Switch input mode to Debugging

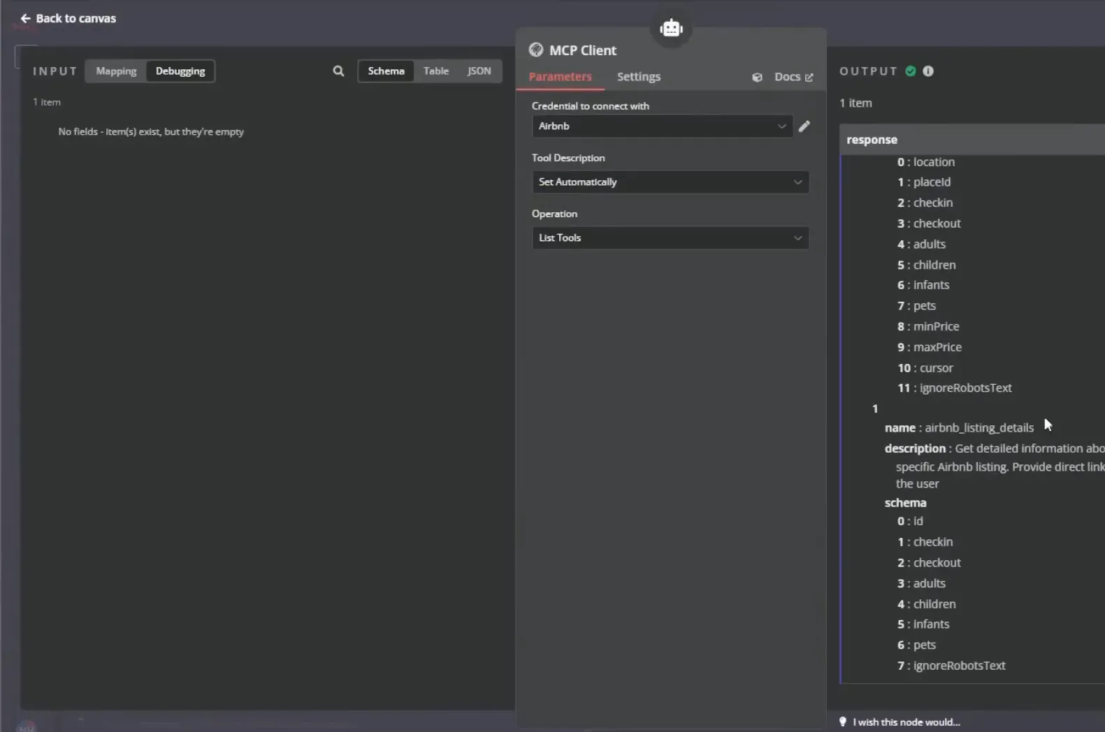click(180, 71)
